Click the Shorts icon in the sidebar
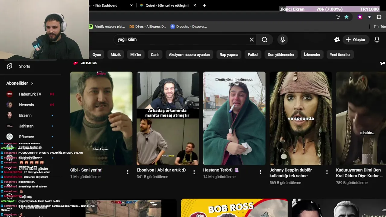Screen dimensions: 386x217 point(9,66)
